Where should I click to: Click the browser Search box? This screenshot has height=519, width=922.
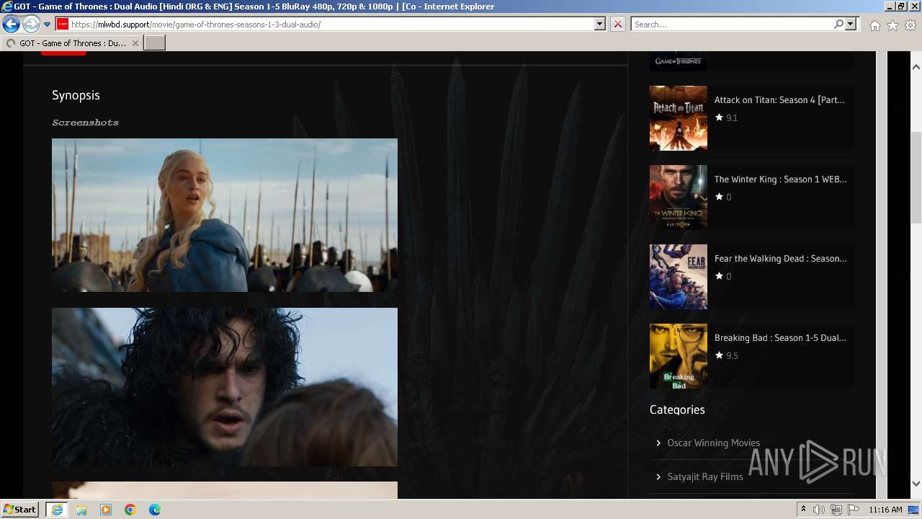[x=733, y=25]
